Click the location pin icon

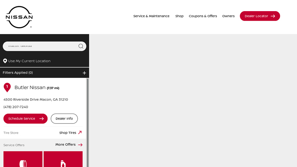[x=5, y=61]
